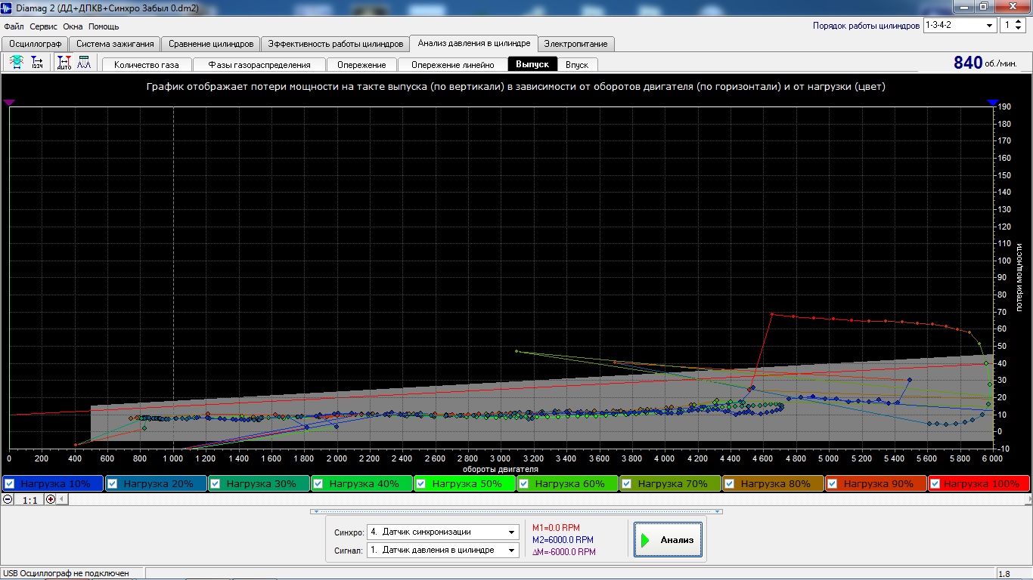The height and width of the screenshot is (580, 1033).
Task: Click the zoom out minus icon
Action: 8,499
